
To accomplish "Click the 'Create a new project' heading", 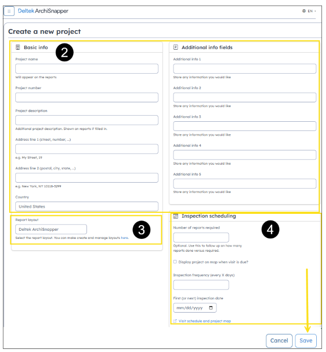I will 45,31.
